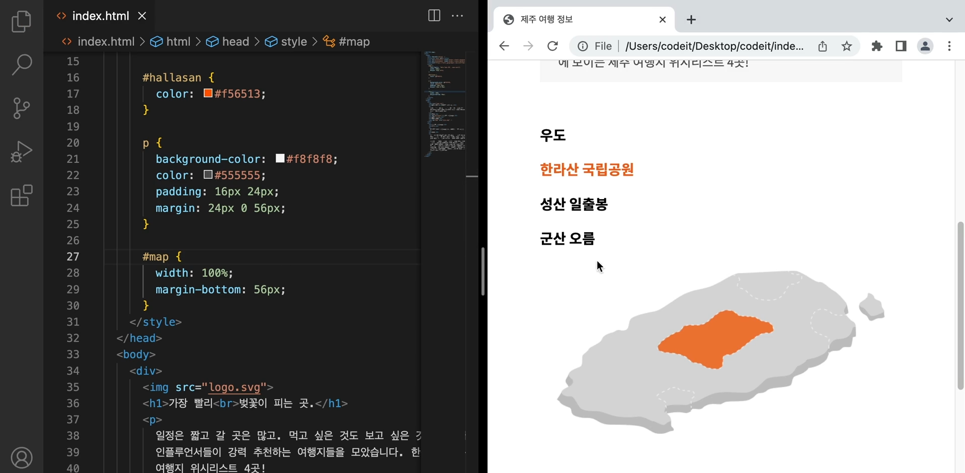
Task: Click the browser page vertical scrollbar
Action: pyautogui.click(x=960, y=305)
